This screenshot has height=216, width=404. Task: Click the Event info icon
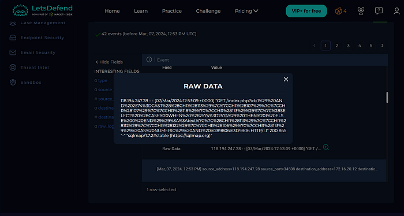149,59
